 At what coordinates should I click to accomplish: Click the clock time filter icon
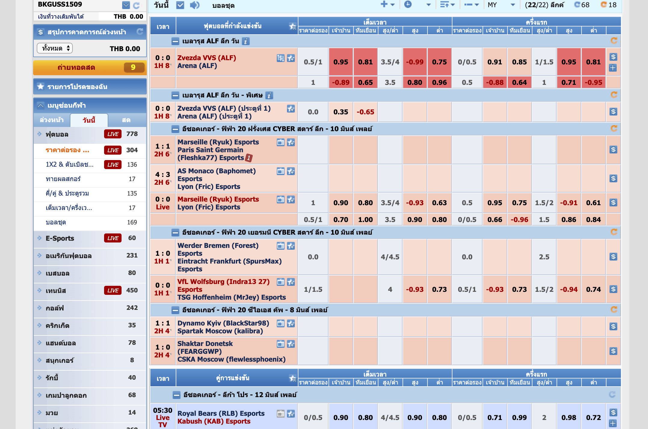pyautogui.click(x=408, y=5)
